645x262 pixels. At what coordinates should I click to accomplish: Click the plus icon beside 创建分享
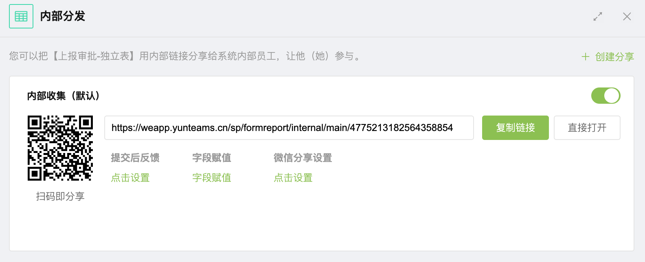click(586, 57)
